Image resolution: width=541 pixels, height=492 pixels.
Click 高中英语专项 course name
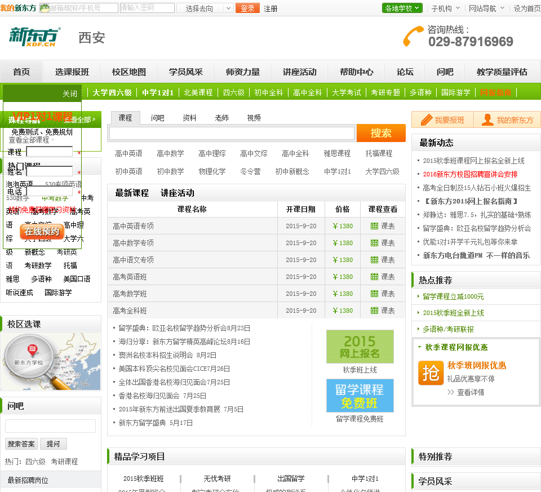point(133,226)
